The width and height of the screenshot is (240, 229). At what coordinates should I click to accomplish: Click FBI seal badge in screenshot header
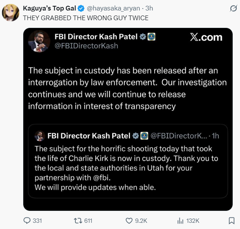[151, 37]
